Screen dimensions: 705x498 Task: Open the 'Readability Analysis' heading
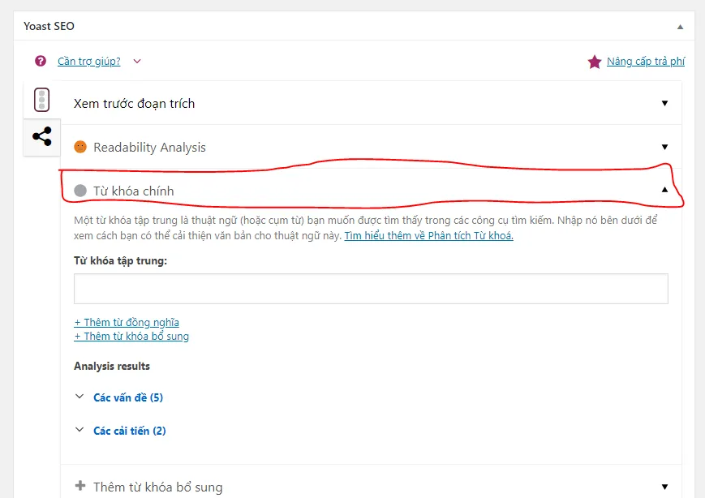click(x=149, y=147)
